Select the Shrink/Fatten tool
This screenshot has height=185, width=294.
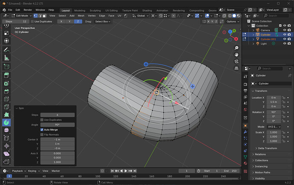(6, 146)
